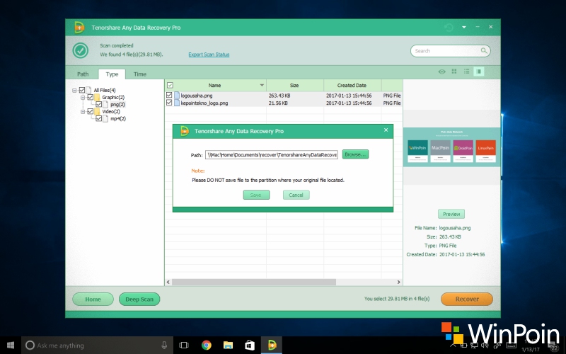Open Task View in the taskbar
Screen dimensions: 566x354
coord(184,345)
